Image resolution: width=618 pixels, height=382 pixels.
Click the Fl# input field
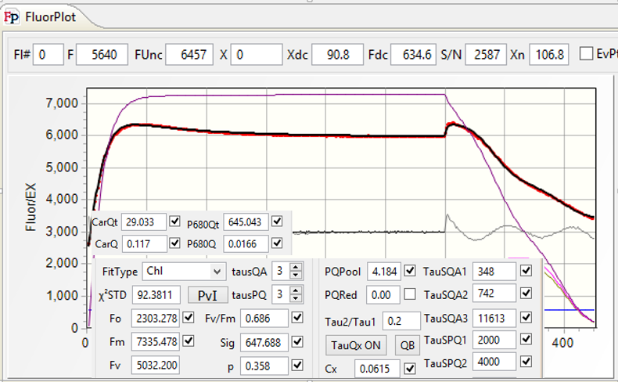coord(48,54)
